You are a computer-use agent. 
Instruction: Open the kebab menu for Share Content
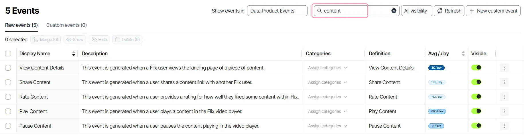point(504,82)
